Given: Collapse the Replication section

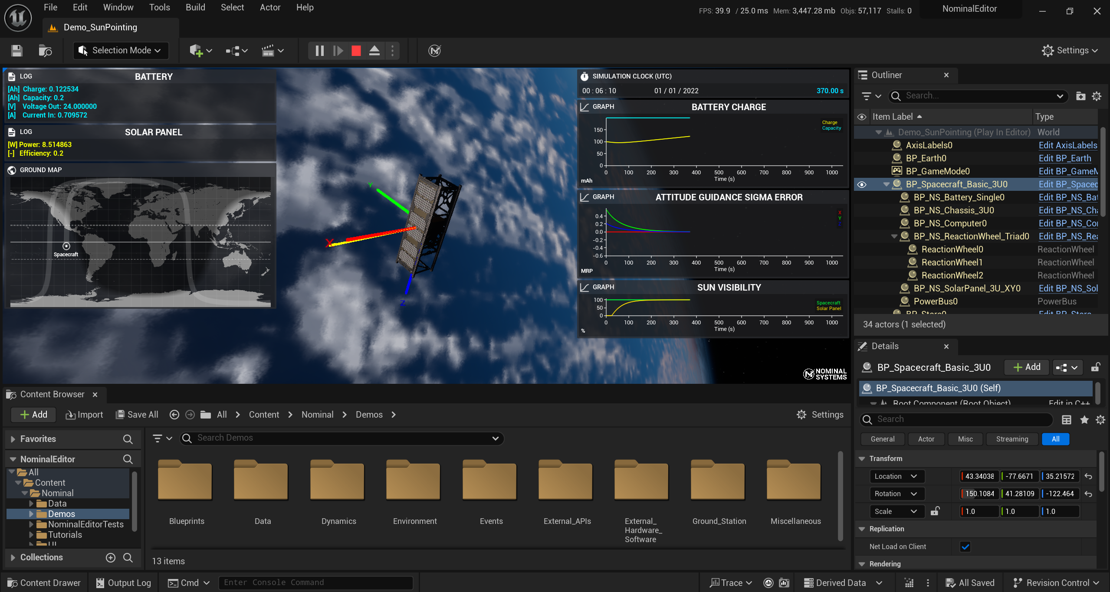Looking at the screenshot, I should (x=862, y=529).
